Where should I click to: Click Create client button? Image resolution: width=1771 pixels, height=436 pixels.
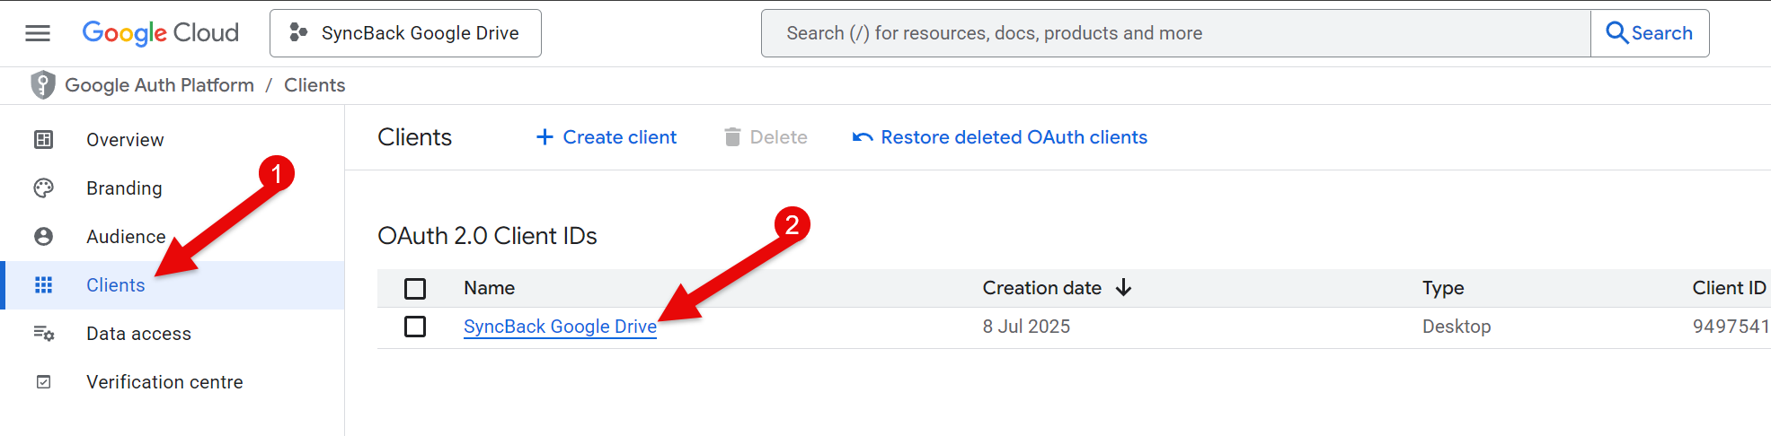coord(607,137)
